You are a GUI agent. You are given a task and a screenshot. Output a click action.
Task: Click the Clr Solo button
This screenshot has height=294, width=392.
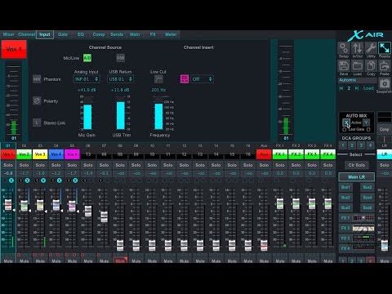tap(357, 165)
